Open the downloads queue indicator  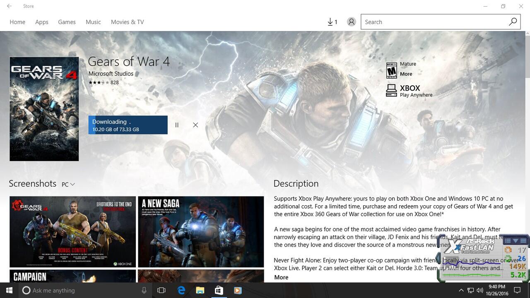[332, 22]
